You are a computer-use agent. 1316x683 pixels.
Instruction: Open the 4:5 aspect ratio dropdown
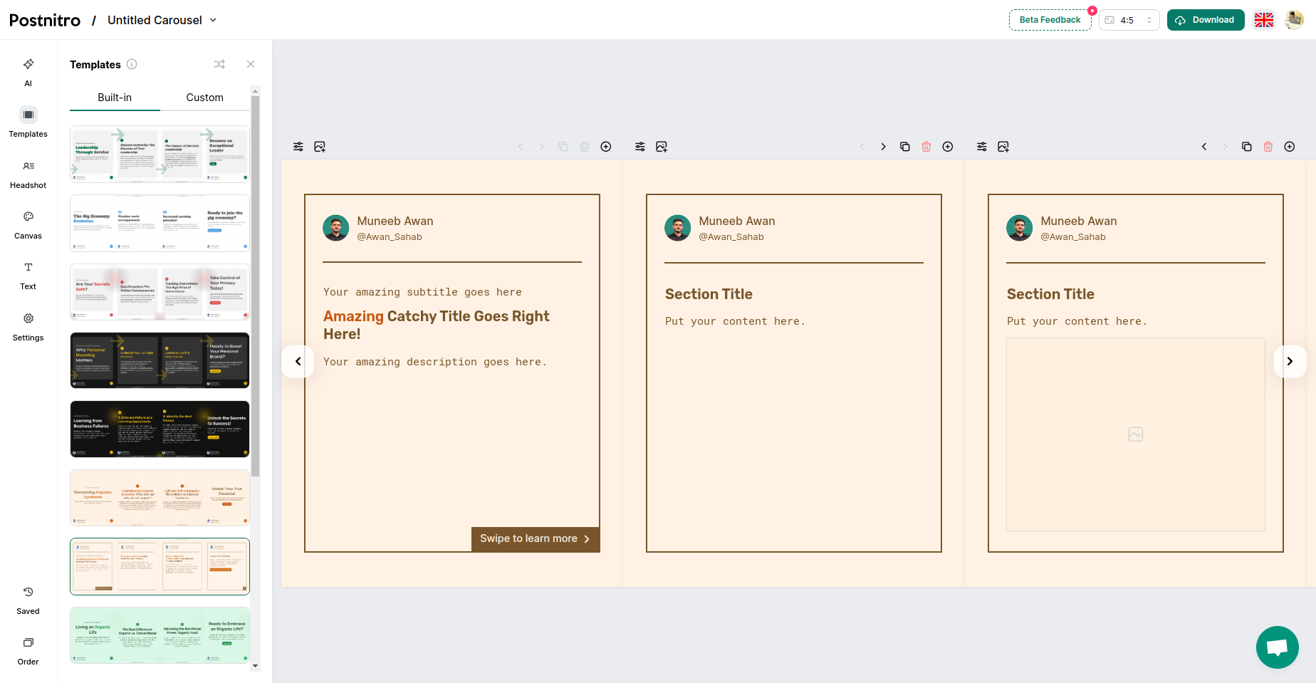click(1129, 20)
